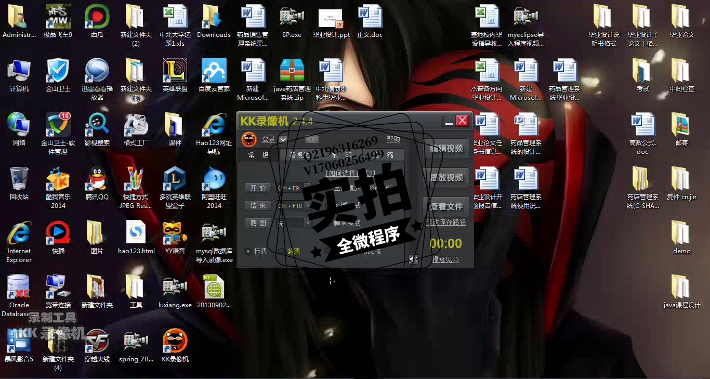Select the hao123.html file icon
The image size is (710, 379).
pyautogui.click(x=136, y=238)
